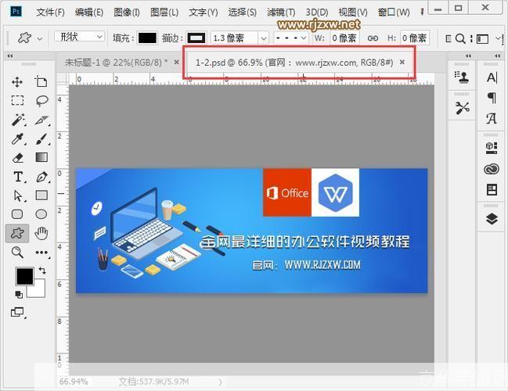Select the Zoom tool in toolbox
The height and width of the screenshot is (391, 508).
[x=17, y=252]
